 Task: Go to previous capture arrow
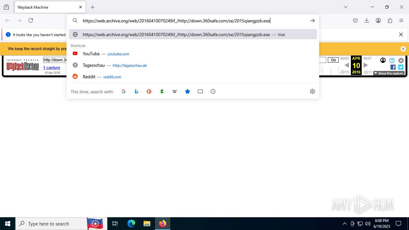[x=346, y=65]
